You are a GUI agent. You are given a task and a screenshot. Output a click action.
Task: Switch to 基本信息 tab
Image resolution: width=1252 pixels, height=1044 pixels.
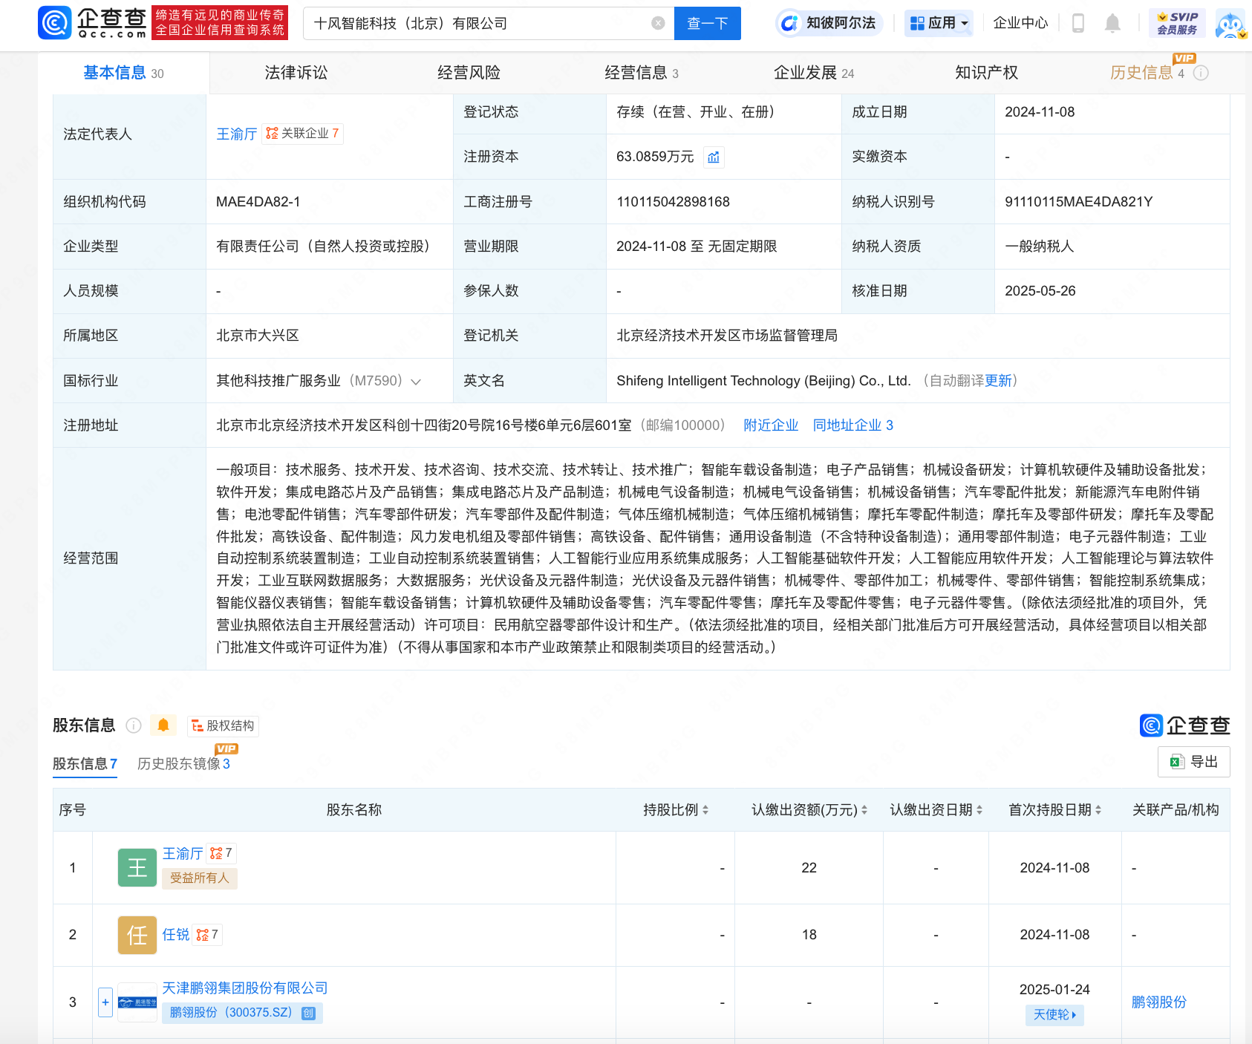123,73
